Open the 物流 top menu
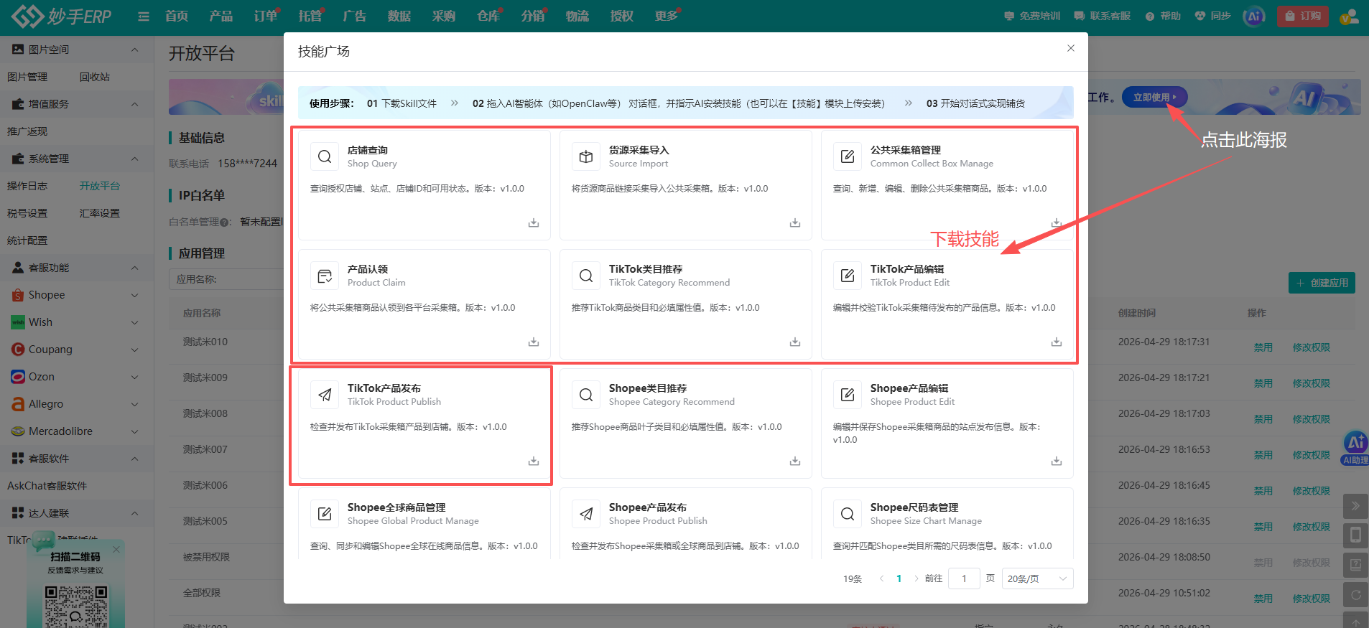Viewport: 1369px width, 628px height. (x=577, y=17)
